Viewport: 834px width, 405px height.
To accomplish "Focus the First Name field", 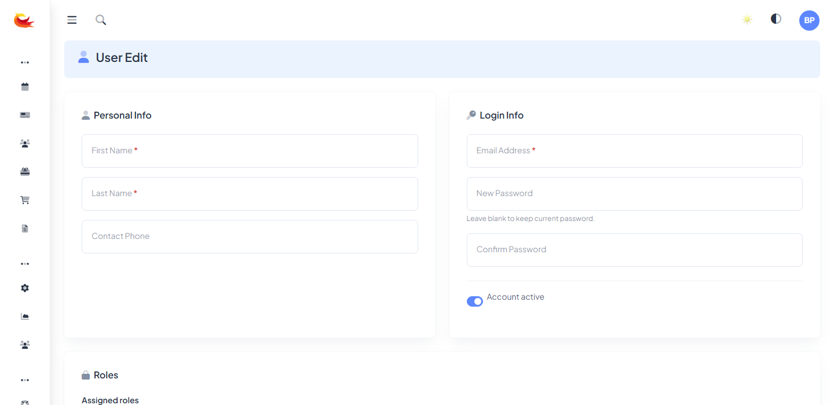I will (250, 151).
